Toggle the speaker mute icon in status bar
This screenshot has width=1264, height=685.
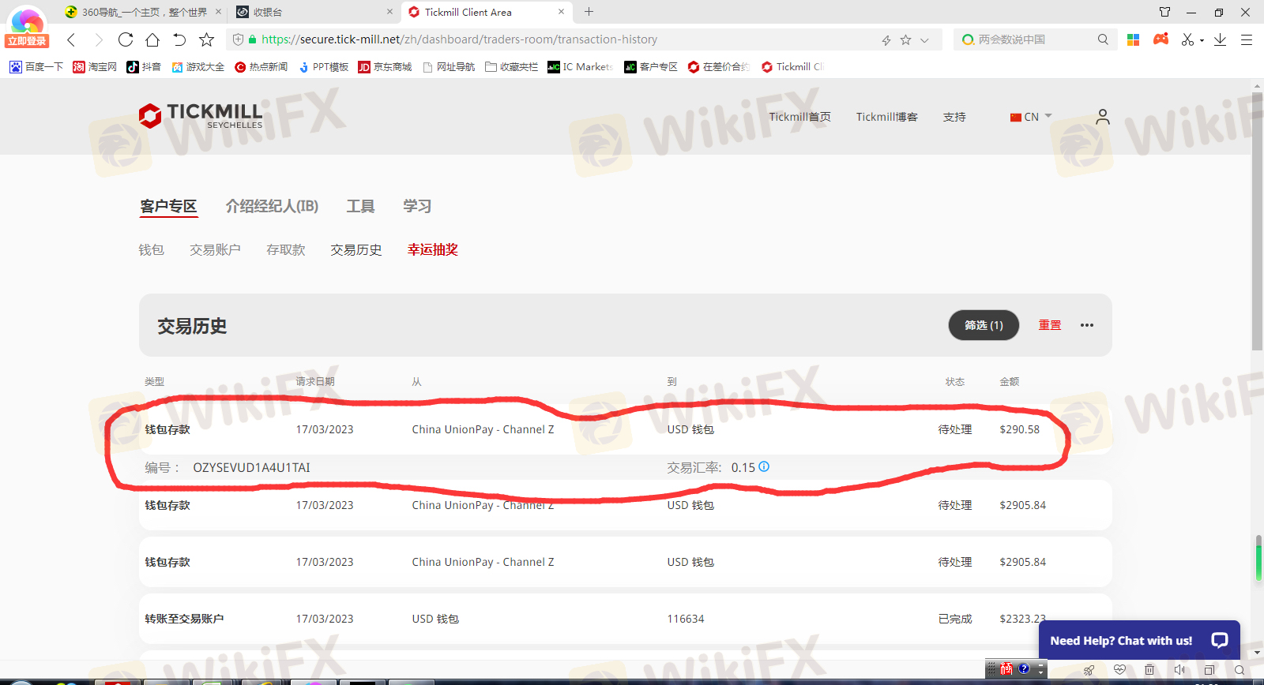tap(1179, 670)
